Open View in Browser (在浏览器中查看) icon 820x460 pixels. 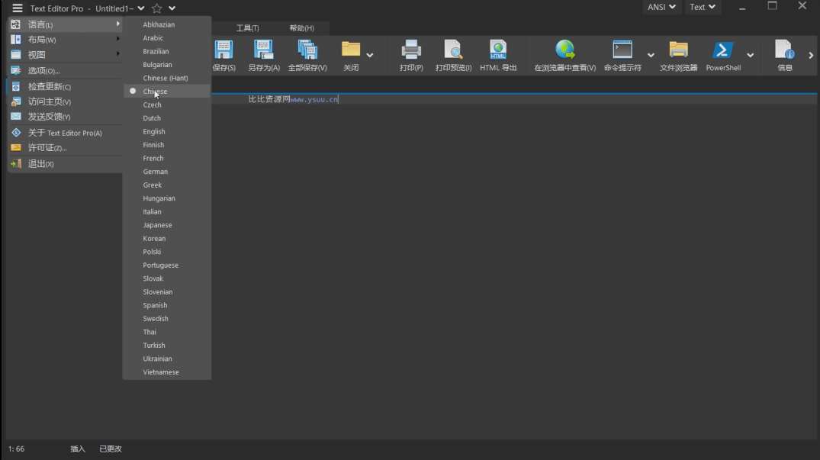(564, 54)
